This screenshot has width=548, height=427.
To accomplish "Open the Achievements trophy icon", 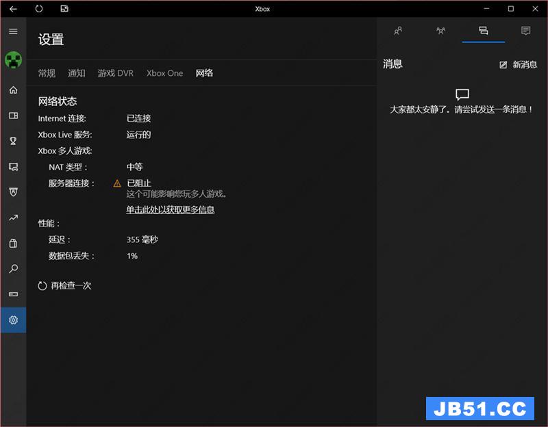I will pyautogui.click(x=13, y=141).
